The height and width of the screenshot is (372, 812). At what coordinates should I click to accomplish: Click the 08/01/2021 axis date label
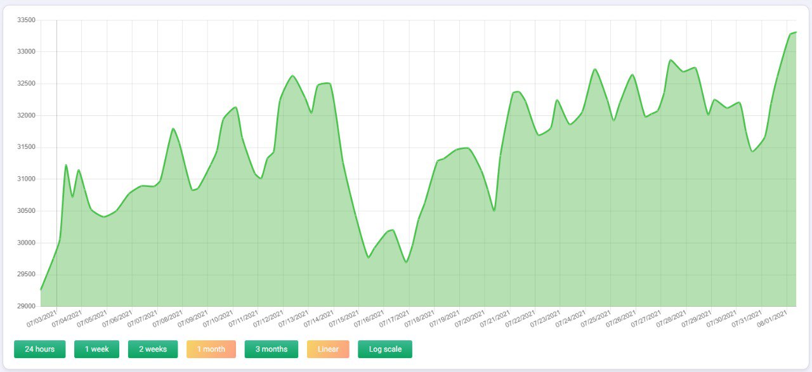(772, 319)
